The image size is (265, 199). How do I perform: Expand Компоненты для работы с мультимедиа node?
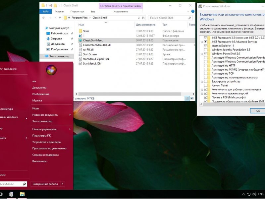click(x=202, y=90)
